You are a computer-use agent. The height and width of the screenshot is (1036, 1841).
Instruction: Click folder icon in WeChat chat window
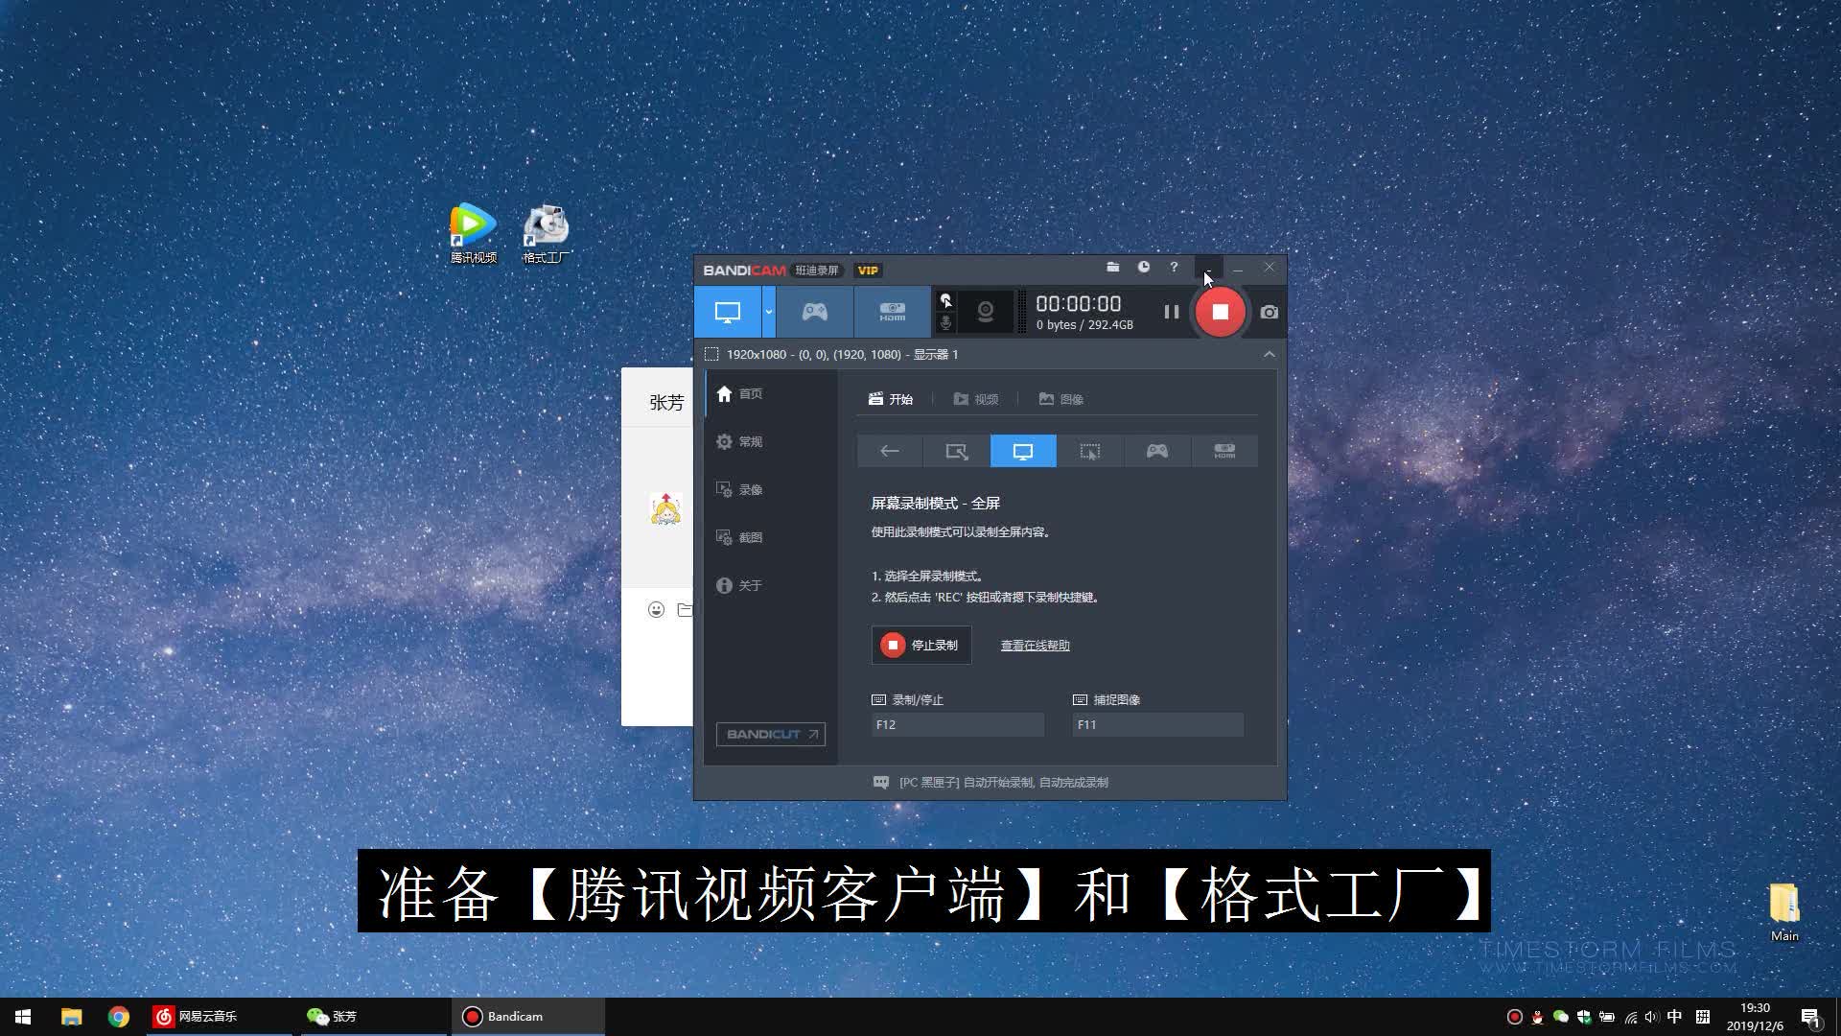coord(685,609)
